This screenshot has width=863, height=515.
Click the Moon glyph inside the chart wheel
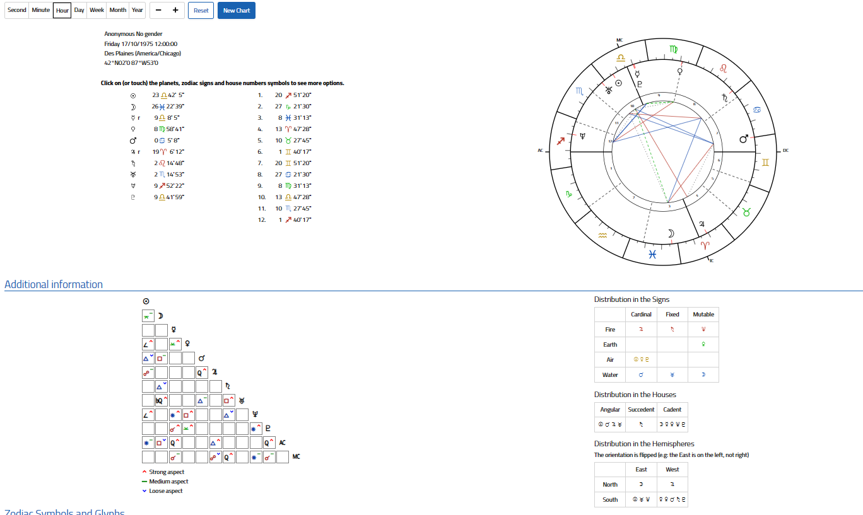(671, 233)
